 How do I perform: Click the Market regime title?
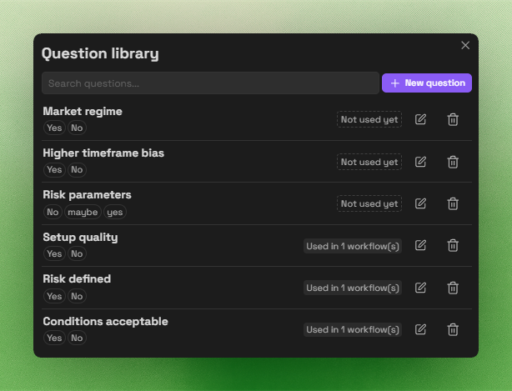[x=83, y=111]
